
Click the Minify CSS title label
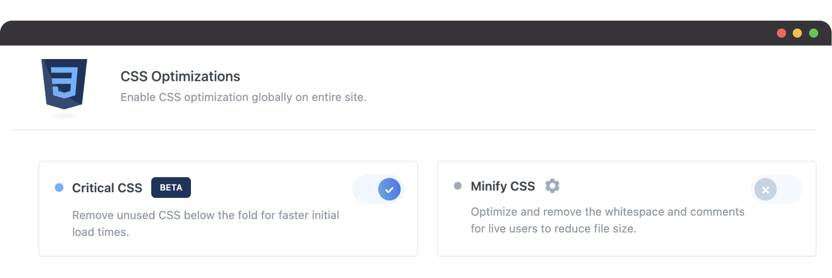tap(503, 186)
